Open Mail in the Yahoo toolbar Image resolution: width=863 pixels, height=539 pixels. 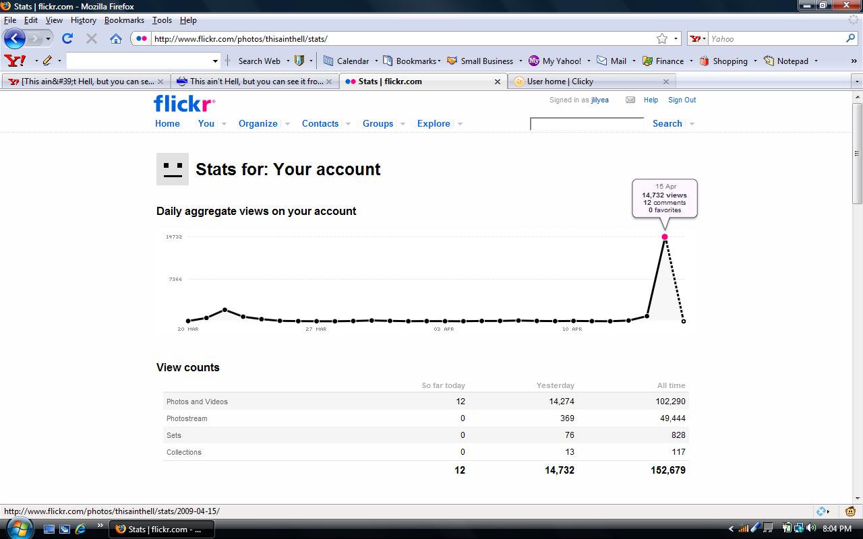(x=612, y=61)
